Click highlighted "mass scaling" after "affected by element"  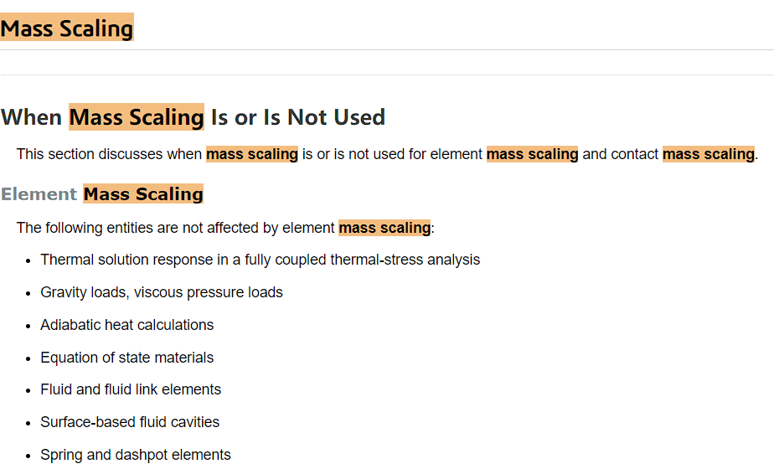[x=384, y=228]
